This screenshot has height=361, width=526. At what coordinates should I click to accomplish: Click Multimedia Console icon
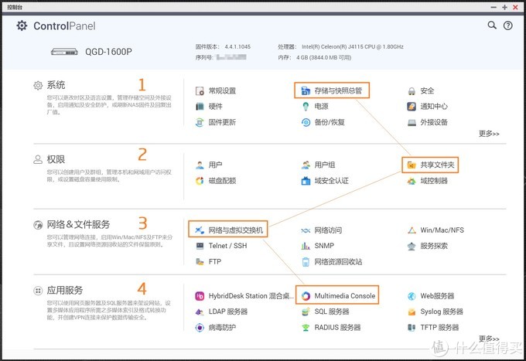click(306, 296)
